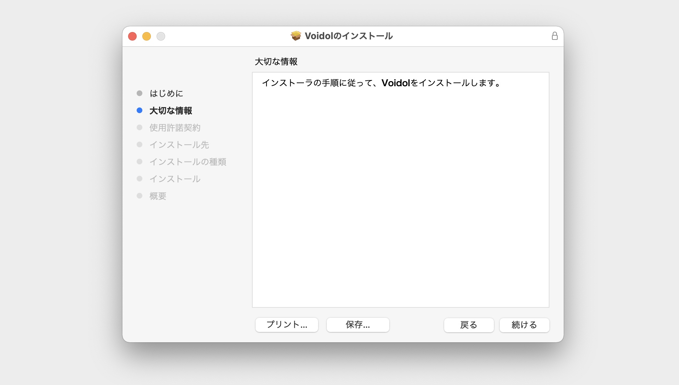Click the 続ける button to continue
Screen dimensions: 679x385
coord(524,325)
